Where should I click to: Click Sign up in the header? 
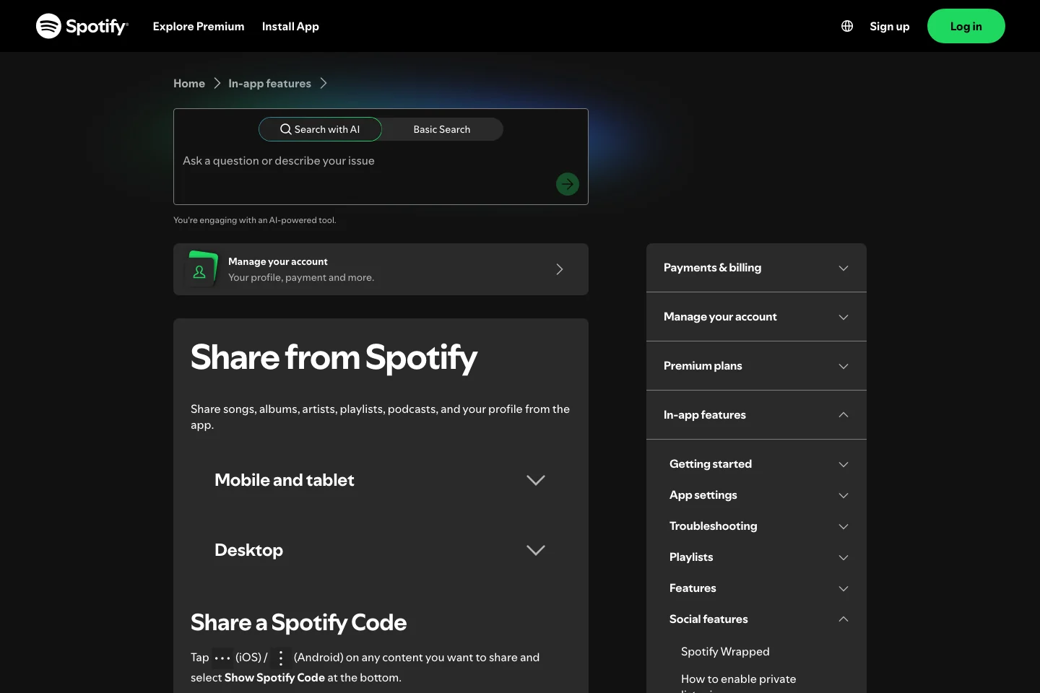890,26
